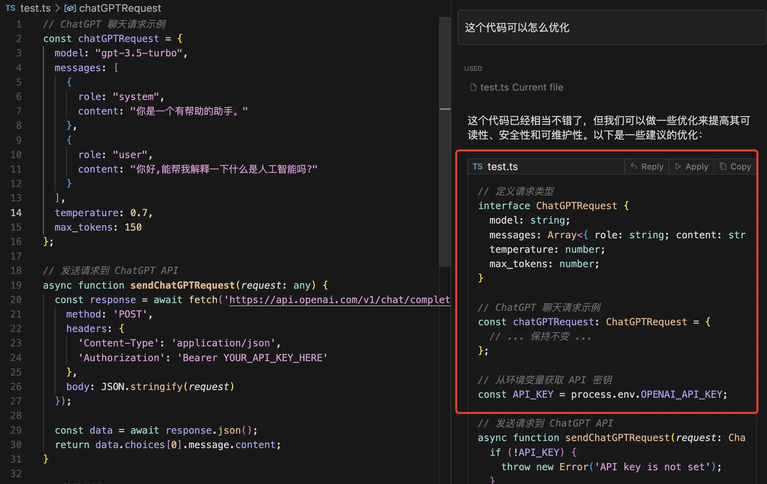The image size is (767, 484).
Task: Click response.json() on line 29
Action: pyautogui.click(x=209, y=430)
